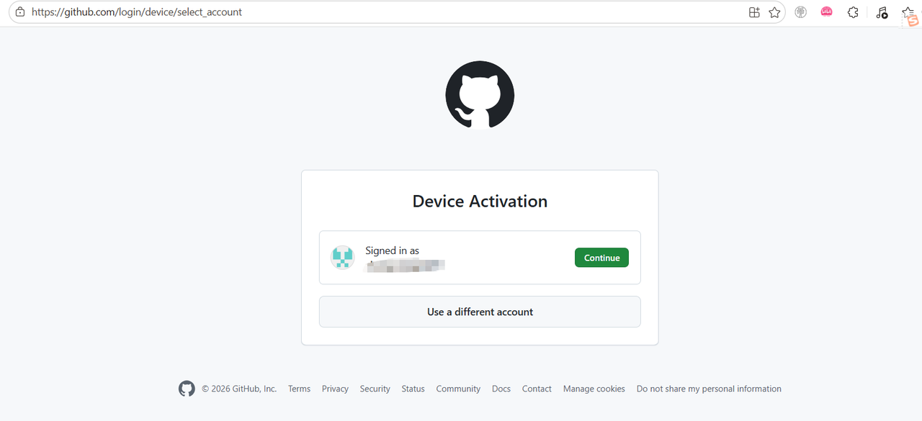The height and width of the screenshot is (421, 922).
Task: Click the pink extension icon
Action: coord(826,12)
